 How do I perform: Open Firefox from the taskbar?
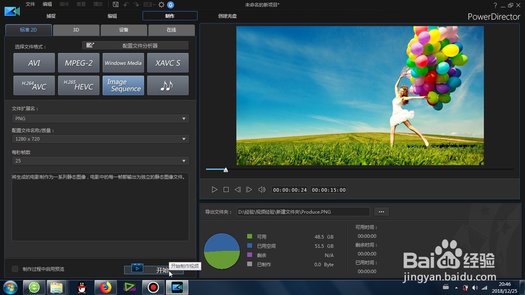pyautogui.click(x=106, y=287)
